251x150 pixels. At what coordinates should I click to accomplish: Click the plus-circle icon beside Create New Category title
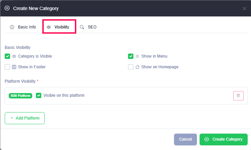7,8
